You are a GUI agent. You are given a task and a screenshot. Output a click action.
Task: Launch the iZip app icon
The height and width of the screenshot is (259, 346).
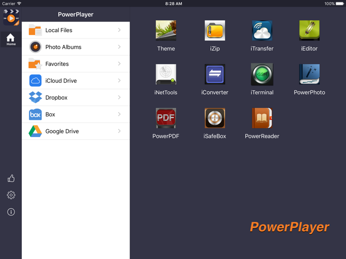(x=215, y=31)
